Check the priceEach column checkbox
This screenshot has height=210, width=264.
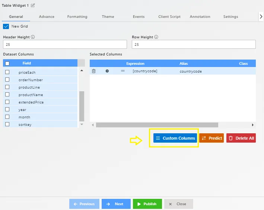point(7,72)
